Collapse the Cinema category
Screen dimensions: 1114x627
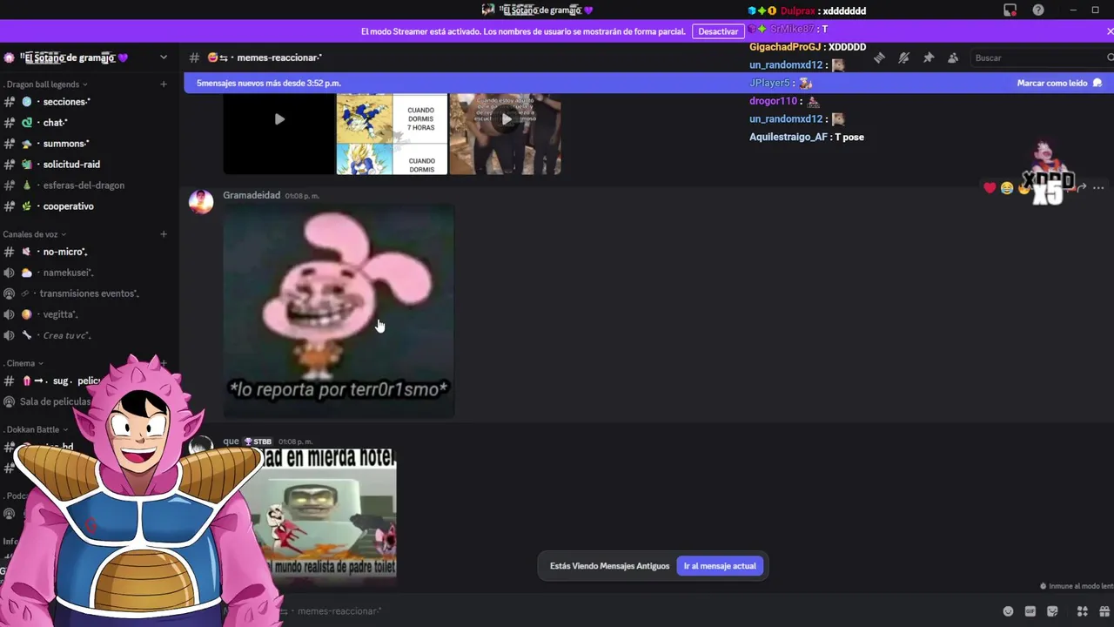pos(23,363)
